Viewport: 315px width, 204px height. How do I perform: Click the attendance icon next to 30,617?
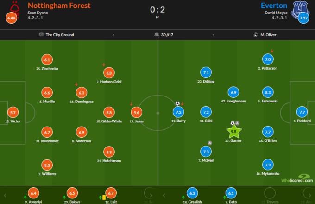point(157,35)
